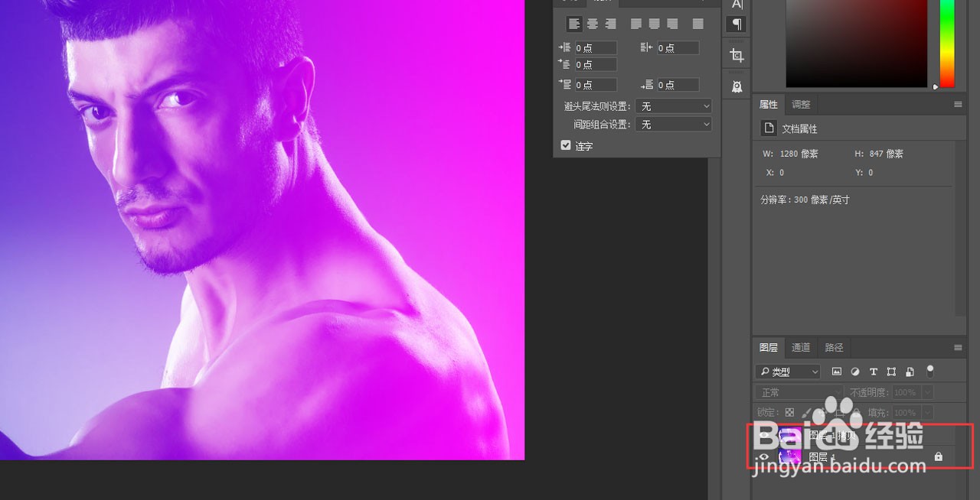This screenshot has width=980, height=500.
Task: Click the right indent 0 点 field
Action: 678,47
